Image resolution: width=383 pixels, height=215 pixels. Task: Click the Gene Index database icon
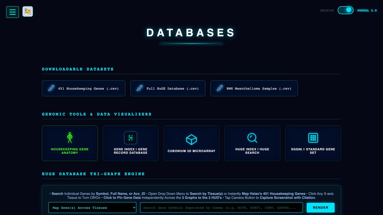(130, 138)
